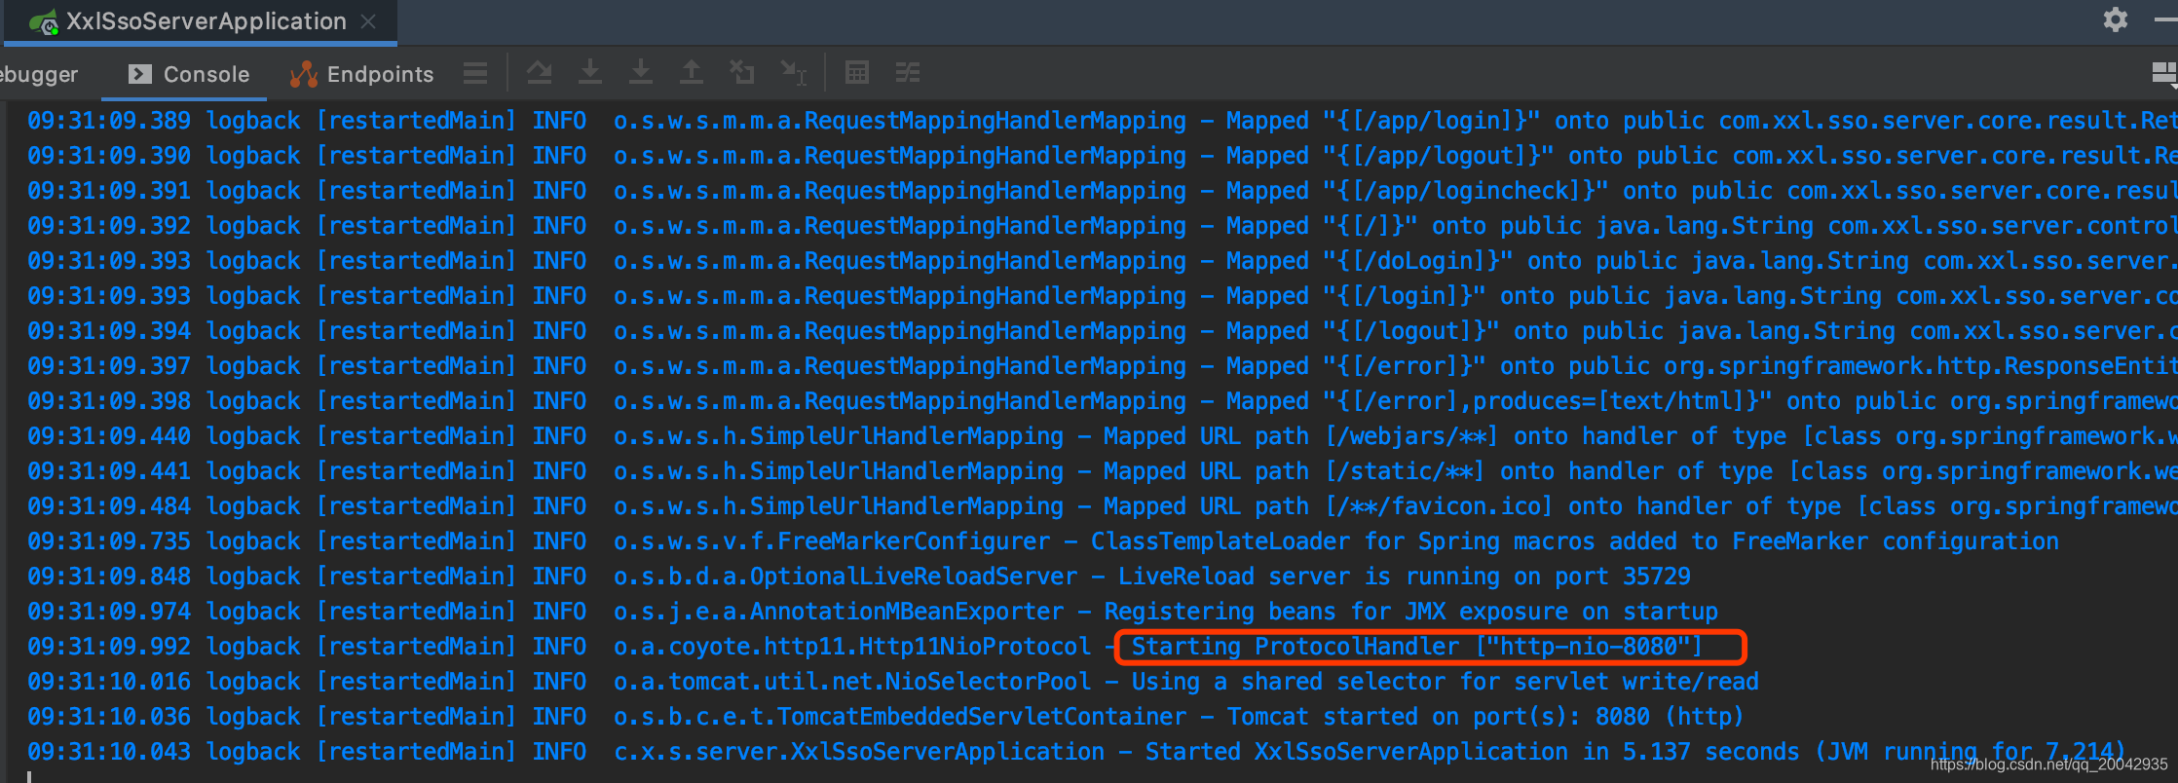Screen dimensions: 2178x783
Task: Click the layout/threads hamburger icon
Action: (x=475, y=73)
